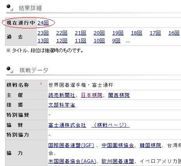Click the 過去 row label

coord(14,37)
